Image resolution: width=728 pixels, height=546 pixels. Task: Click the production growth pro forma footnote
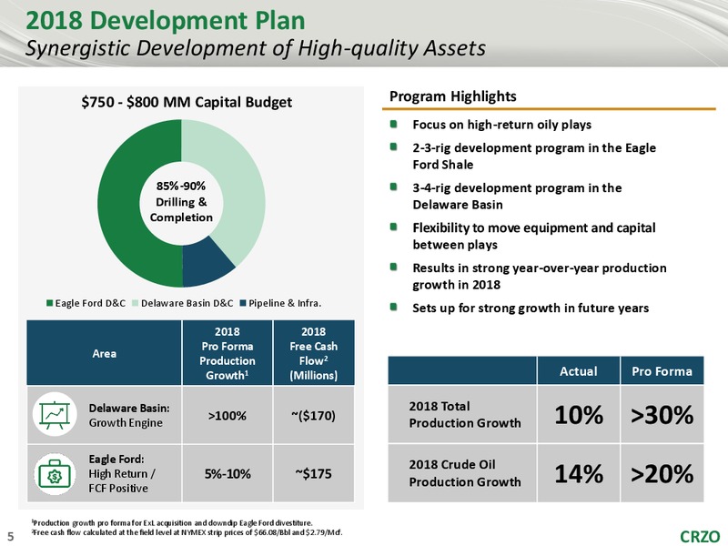(171, 522)
